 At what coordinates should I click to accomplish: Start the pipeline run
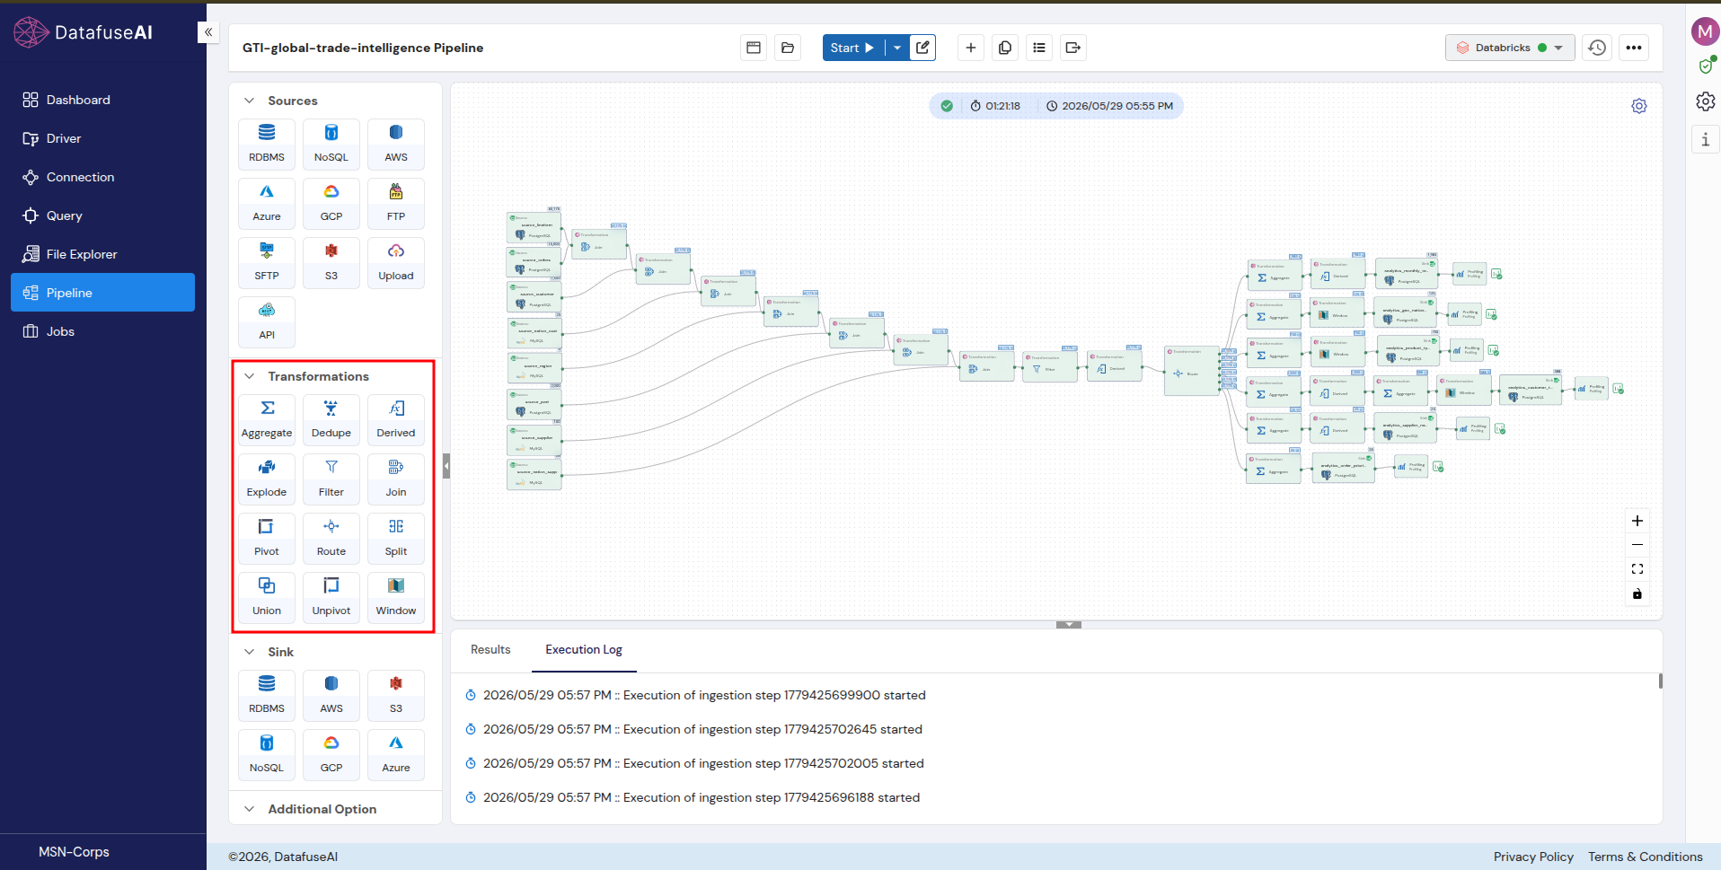pos(853,48)
